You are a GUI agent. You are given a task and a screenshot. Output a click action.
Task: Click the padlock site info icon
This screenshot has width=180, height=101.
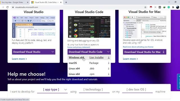tap(13, 7)
